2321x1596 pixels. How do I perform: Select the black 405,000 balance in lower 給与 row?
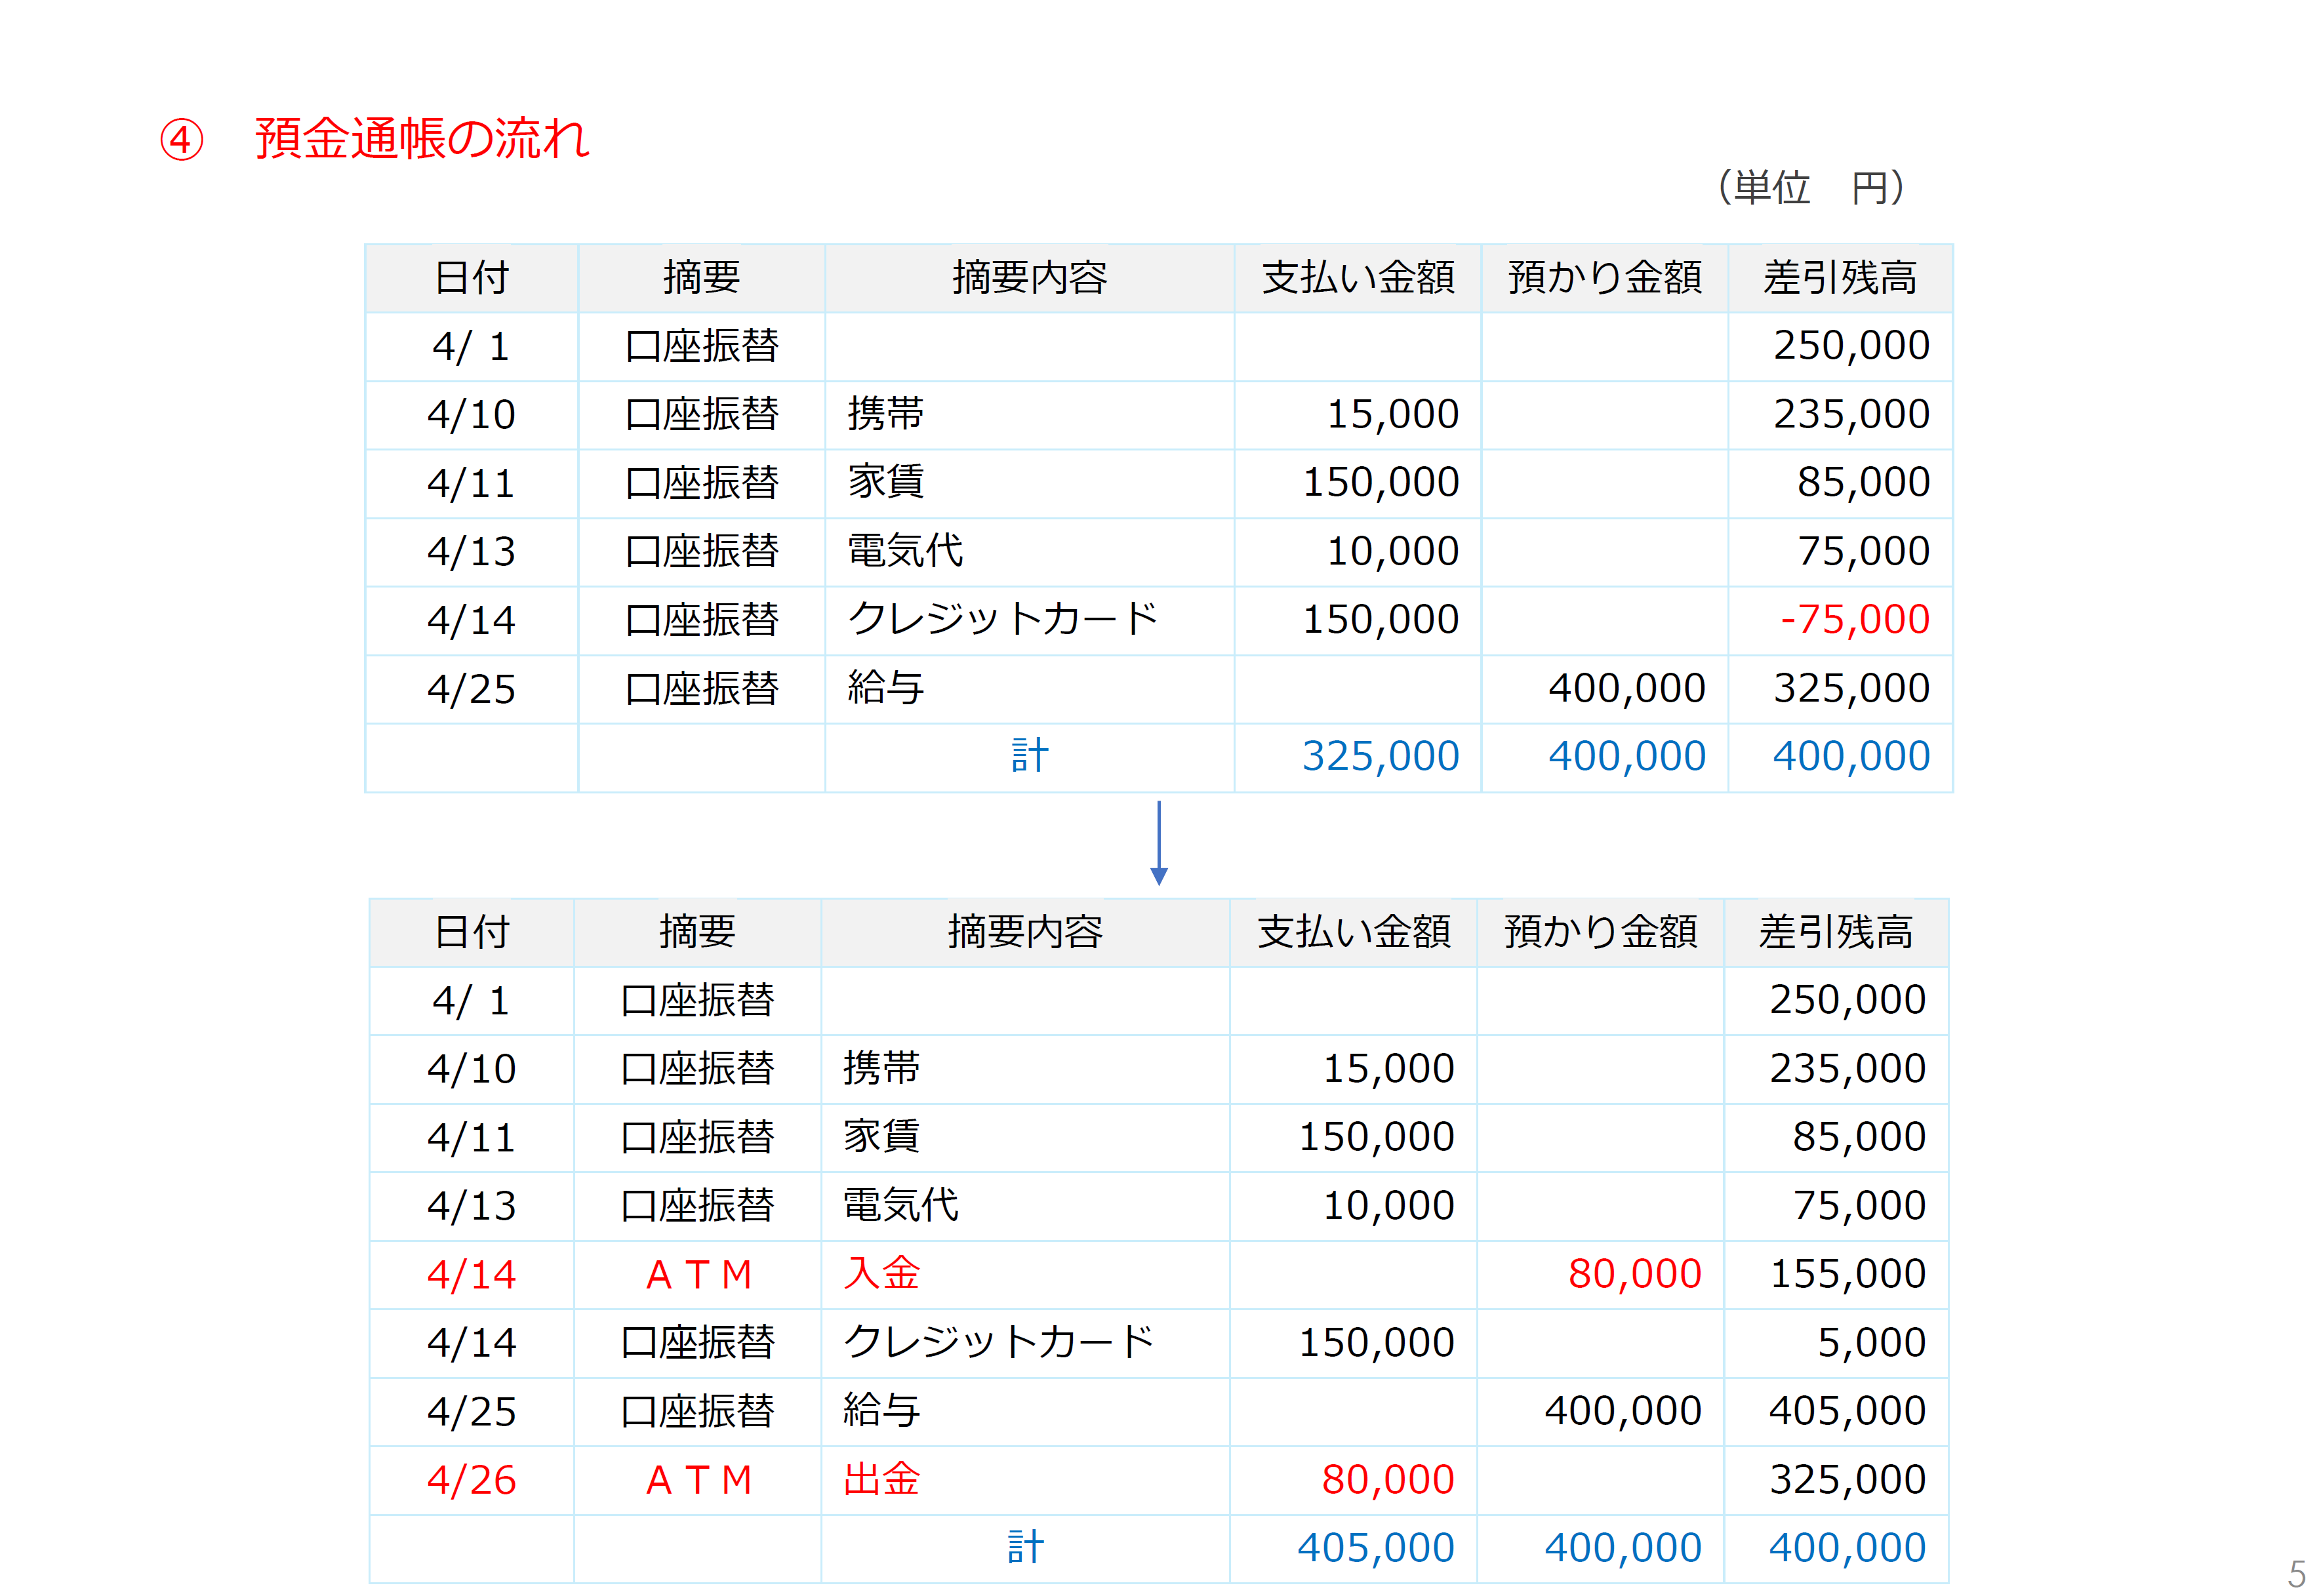coord(1847,1412)
